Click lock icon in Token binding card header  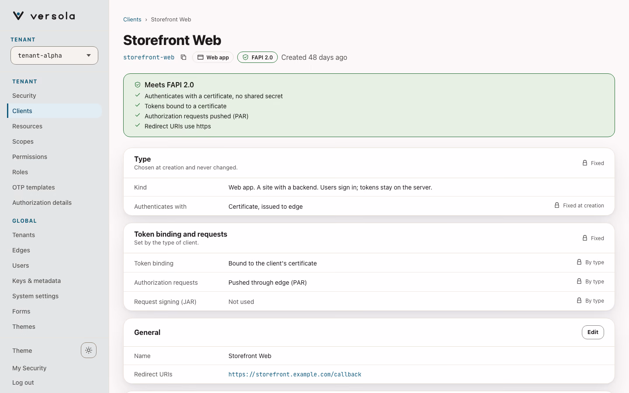click(585, 238)
